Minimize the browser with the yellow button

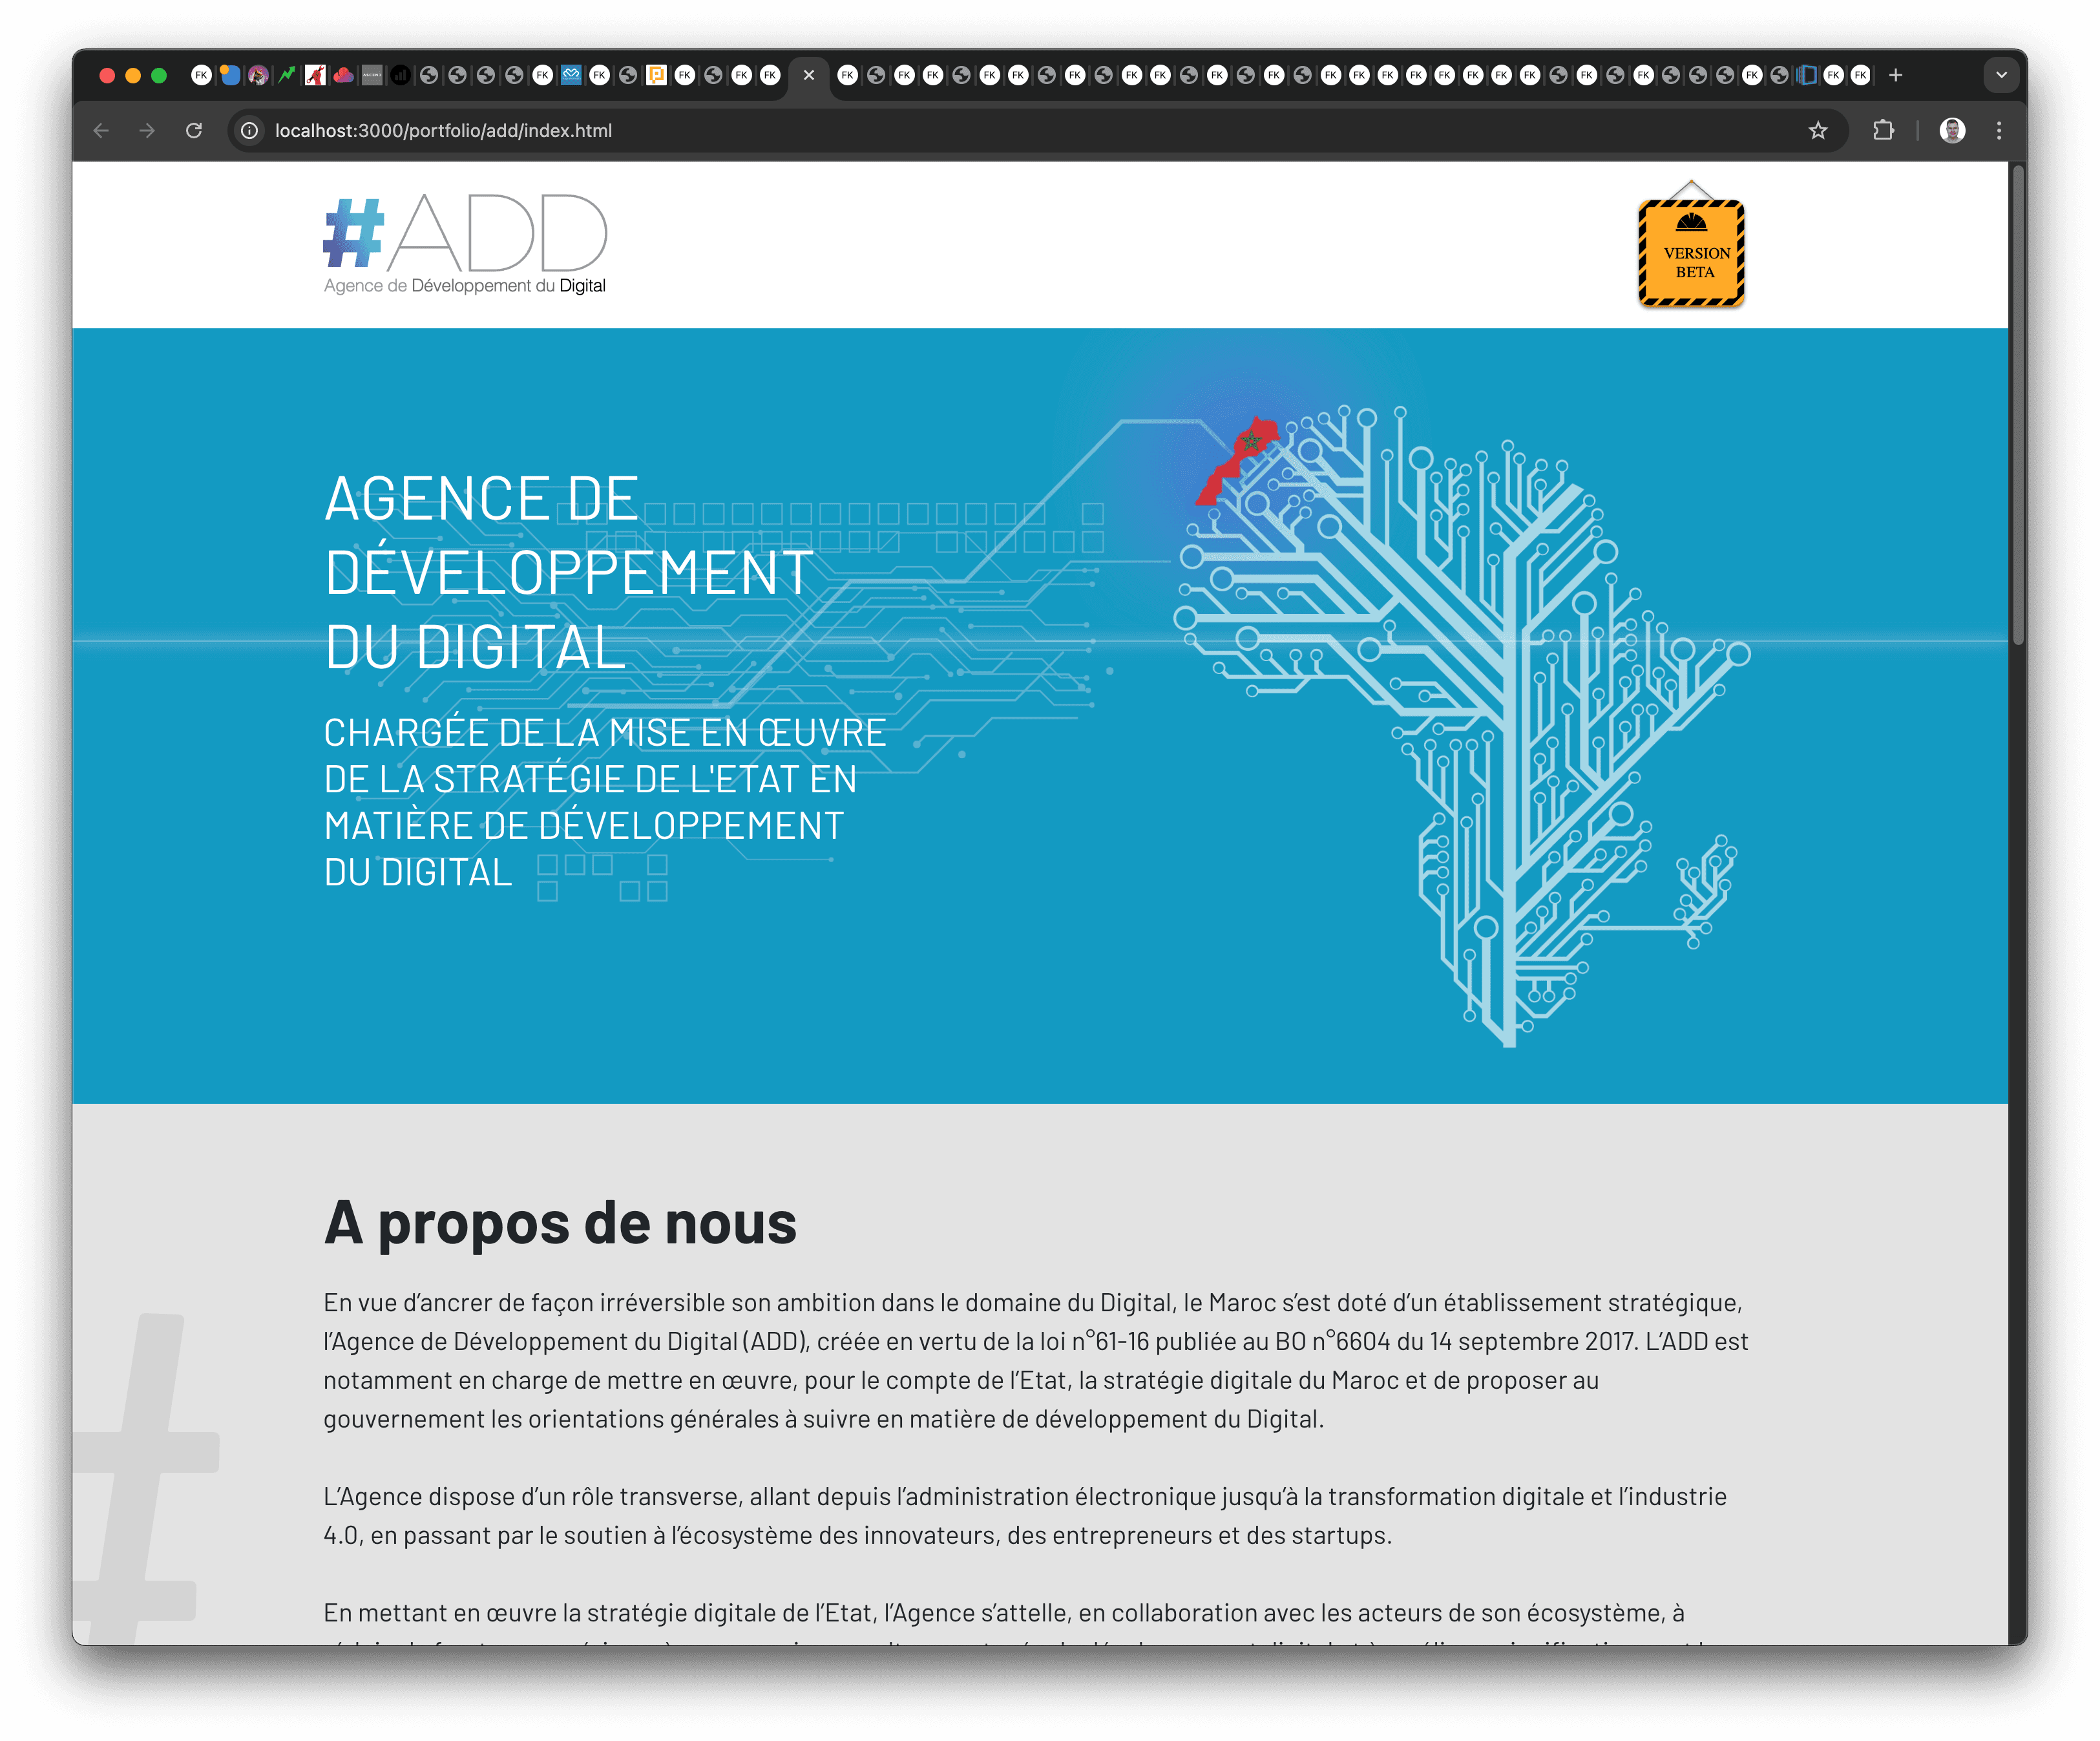(133, 75)
